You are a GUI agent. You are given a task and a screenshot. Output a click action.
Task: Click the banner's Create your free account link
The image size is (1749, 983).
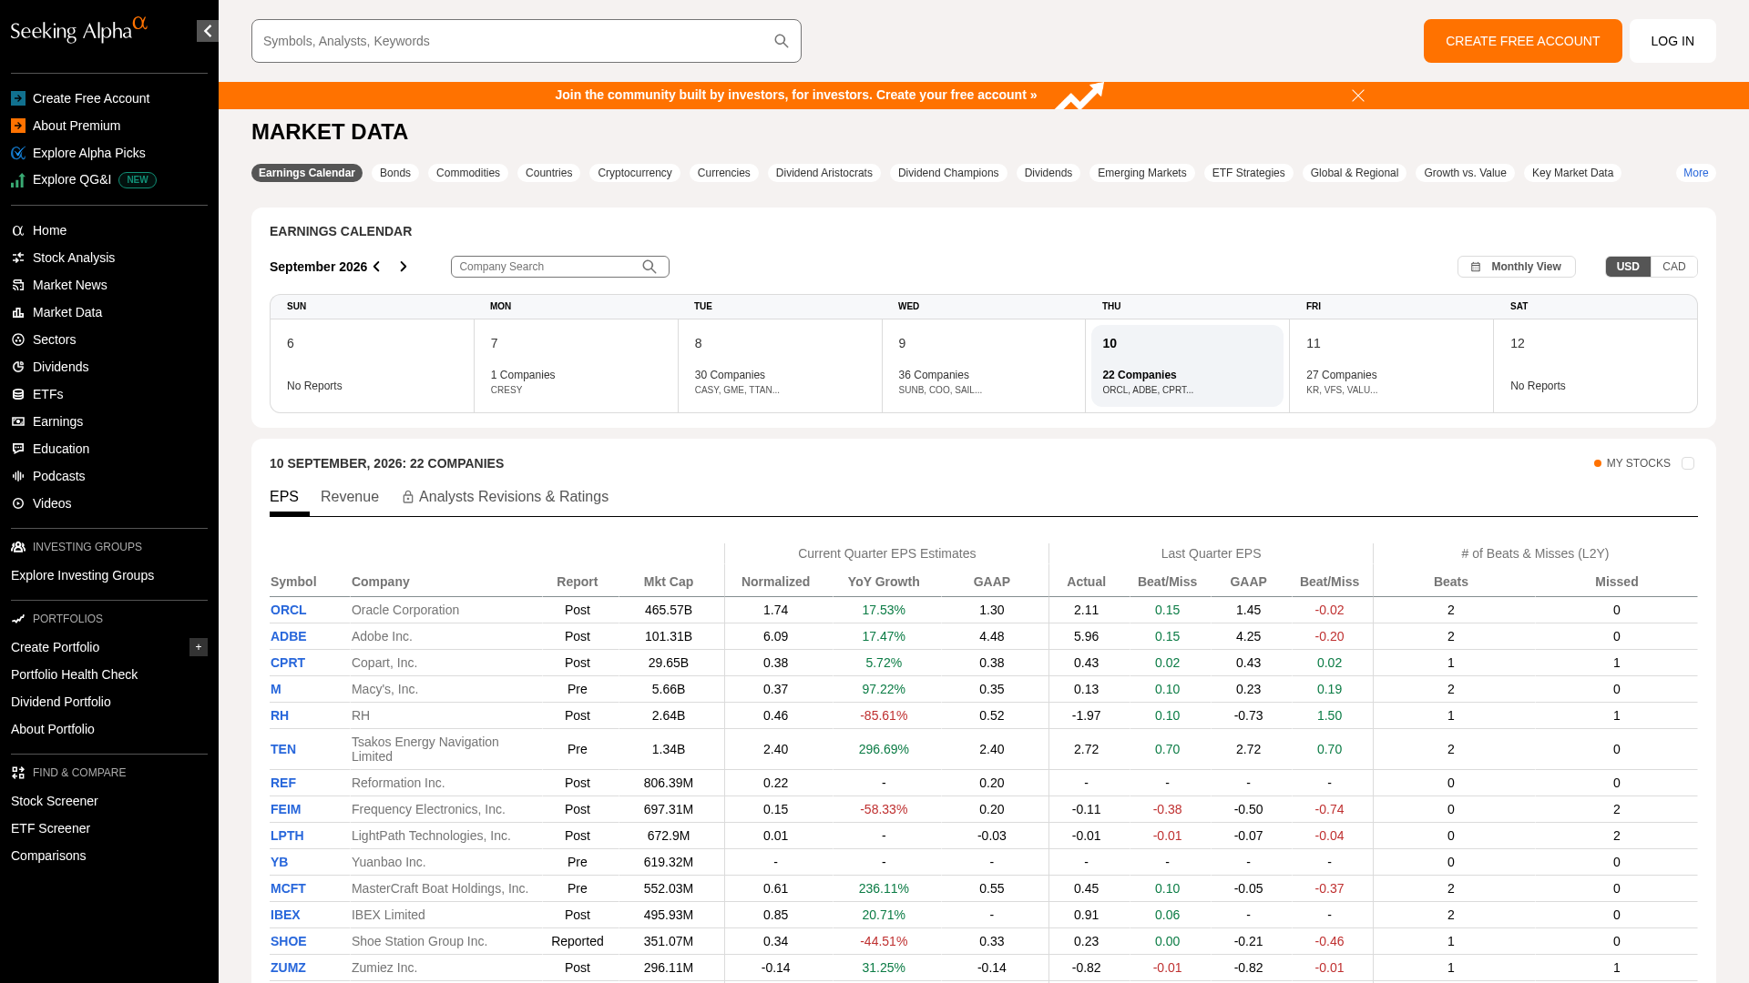956,95
